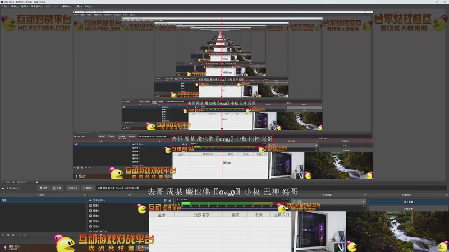This screenshot has width=449, height=252.
Task: Click the PC case photo in preview
Action: pos(319,232)
